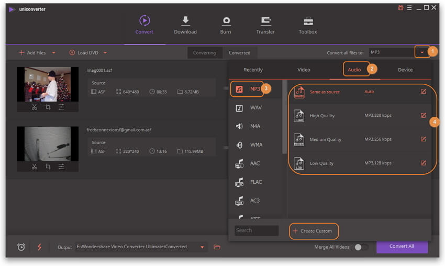Expand the Add Files dropdown arrow
This screenshot has height=266, width=445.
point(53,53)
